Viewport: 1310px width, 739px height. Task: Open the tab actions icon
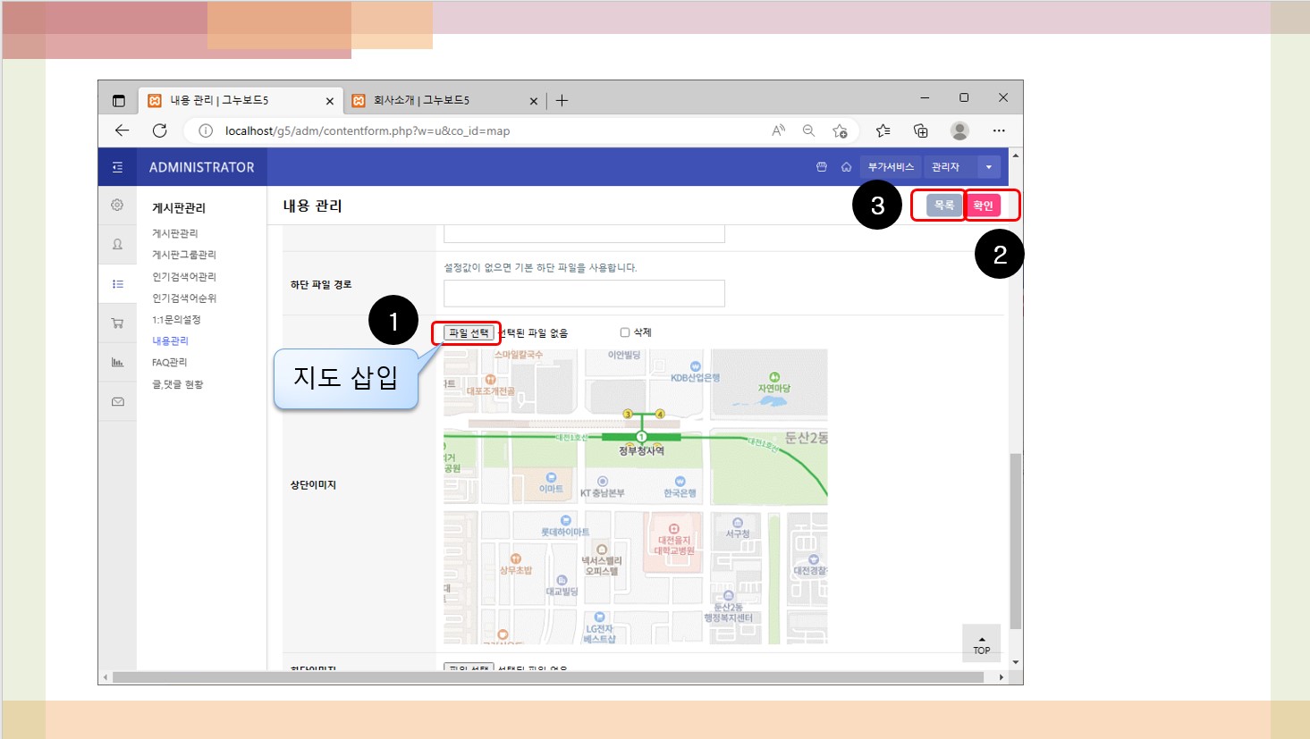coord(118,100)
